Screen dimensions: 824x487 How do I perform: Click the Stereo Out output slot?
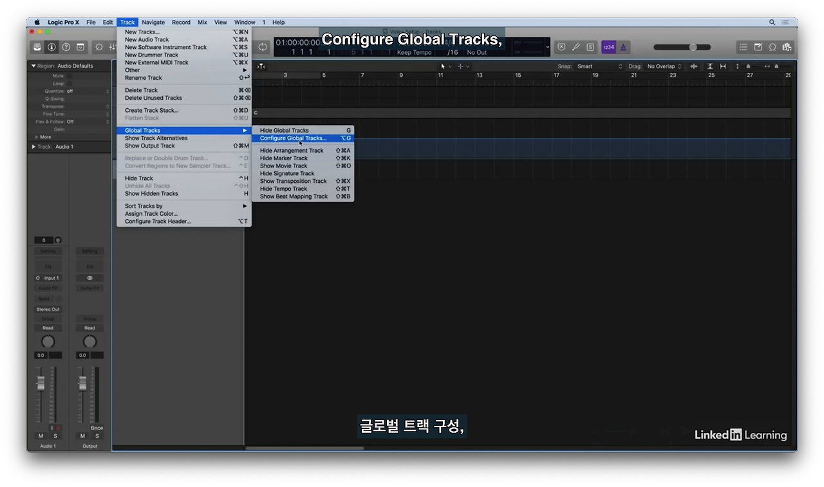(x=48, y=309)
